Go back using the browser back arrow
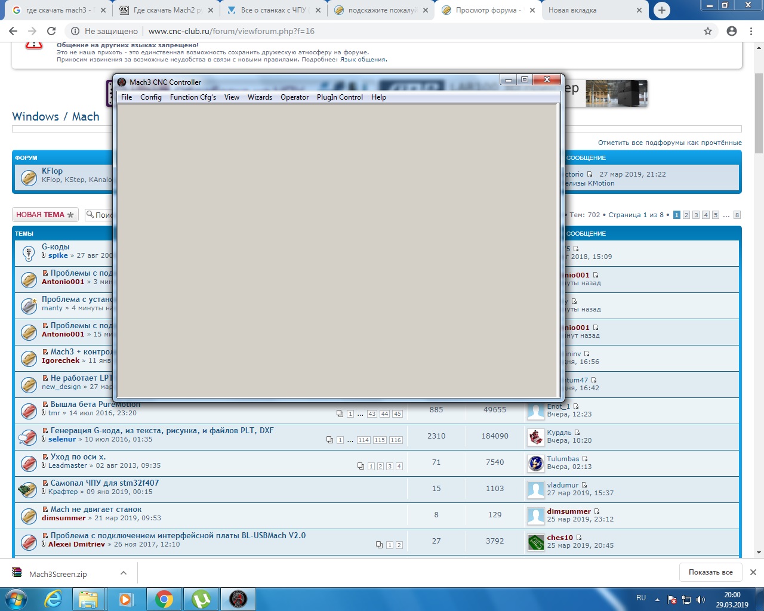 (13, 31)
